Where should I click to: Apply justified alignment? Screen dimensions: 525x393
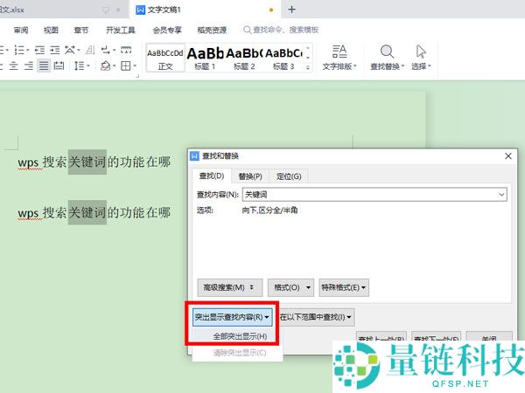(x=44, y=65)
